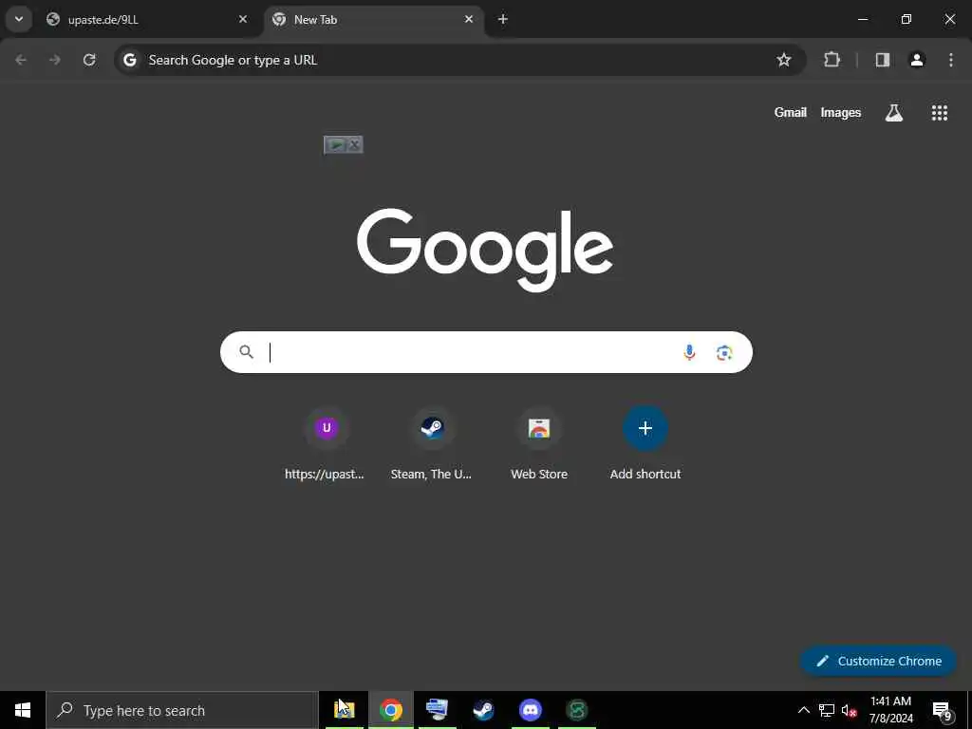This screenshot has width=972, height=729.
Task: Open the profile avatar menu
Action: 917,60
